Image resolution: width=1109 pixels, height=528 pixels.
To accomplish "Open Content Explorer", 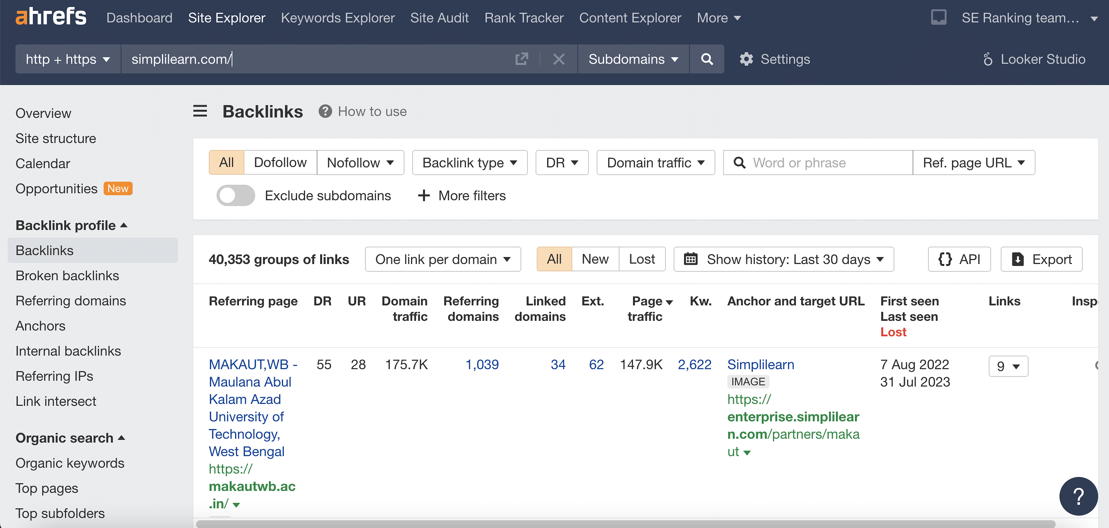I will pyautogui.click(x=630, y=18).
